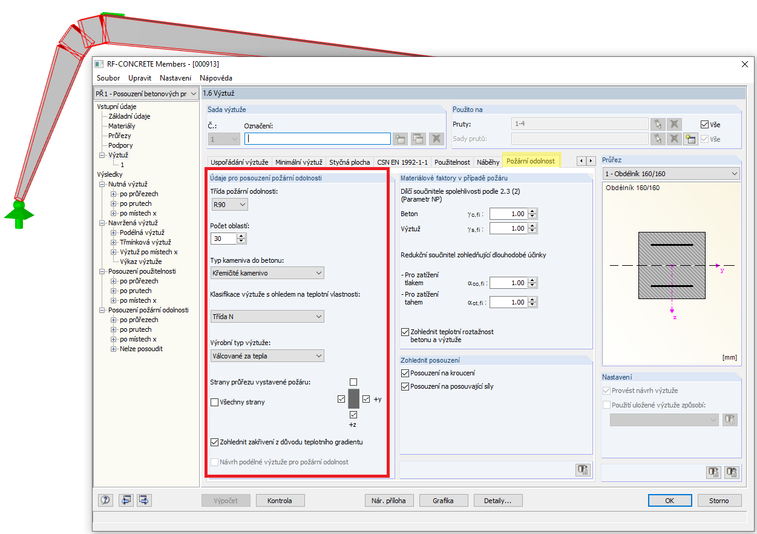757x534 pixels.
Task: Click Nár. příloha button
Action: (x=389, y=501)
